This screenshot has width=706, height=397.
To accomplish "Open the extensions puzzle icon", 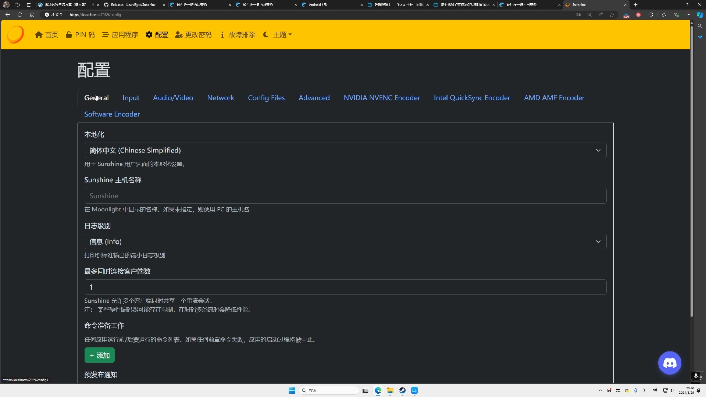I will 651,15.
